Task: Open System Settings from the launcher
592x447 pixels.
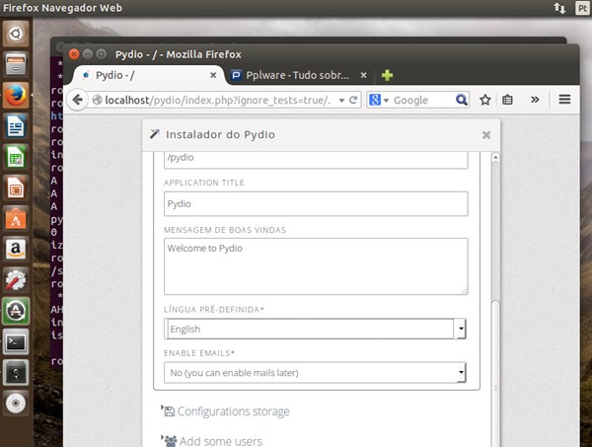Action: tap(16, 280)
